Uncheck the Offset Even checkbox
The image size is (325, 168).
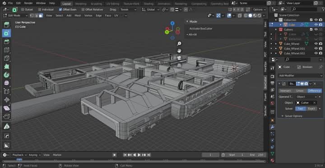click(x=60, y=9)
